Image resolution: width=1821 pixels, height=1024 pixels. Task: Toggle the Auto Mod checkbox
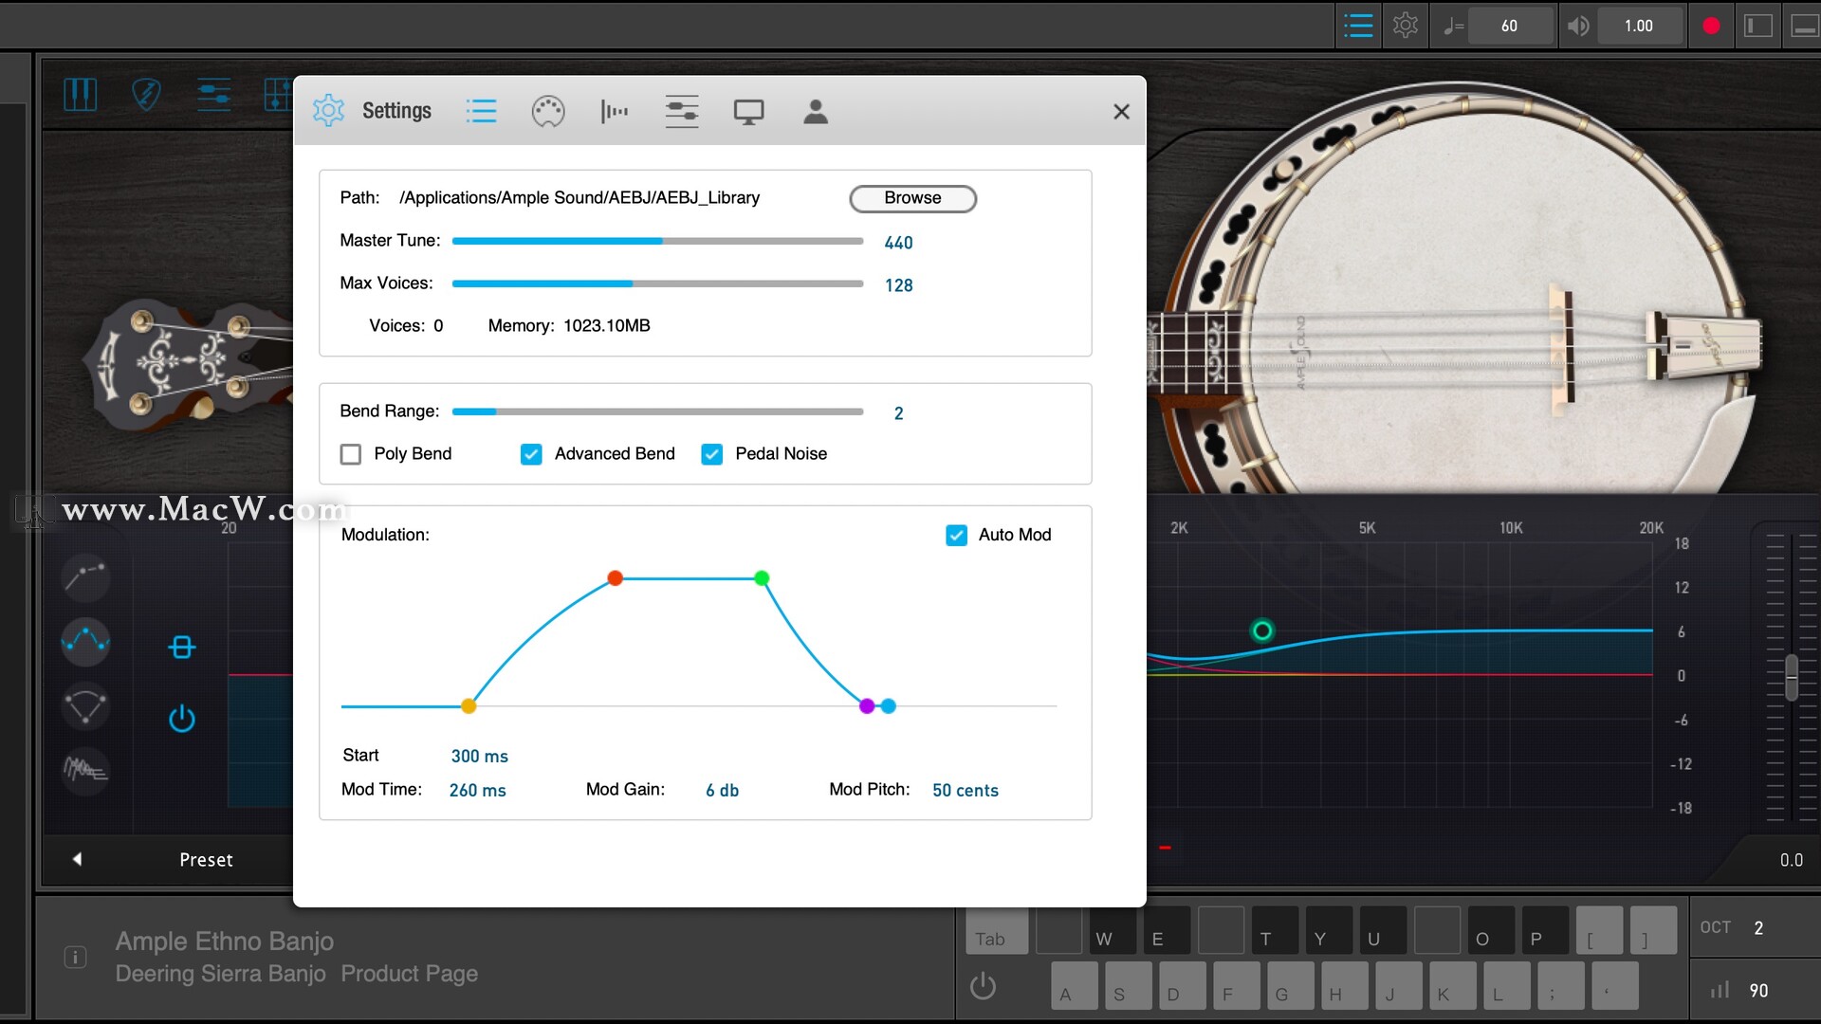956,535
